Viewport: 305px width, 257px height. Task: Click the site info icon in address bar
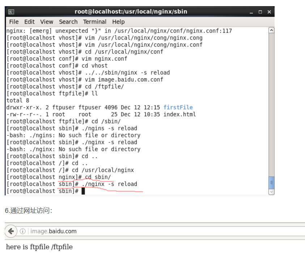pyautogui.click(x=23, y=231)
